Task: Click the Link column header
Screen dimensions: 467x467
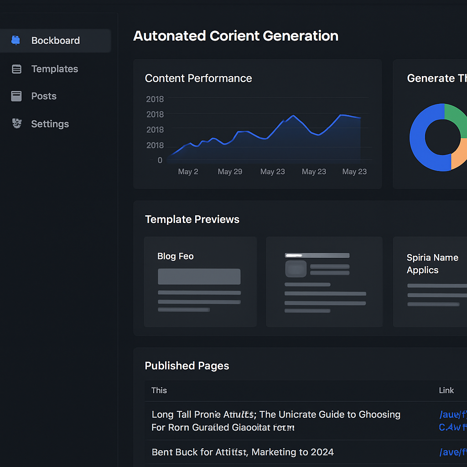Action: point(446,390)
